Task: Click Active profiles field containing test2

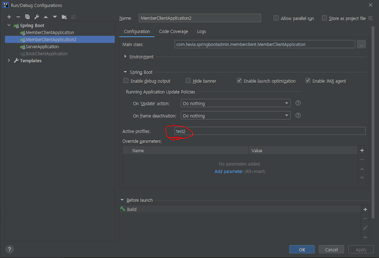Action: pos(270,131)
